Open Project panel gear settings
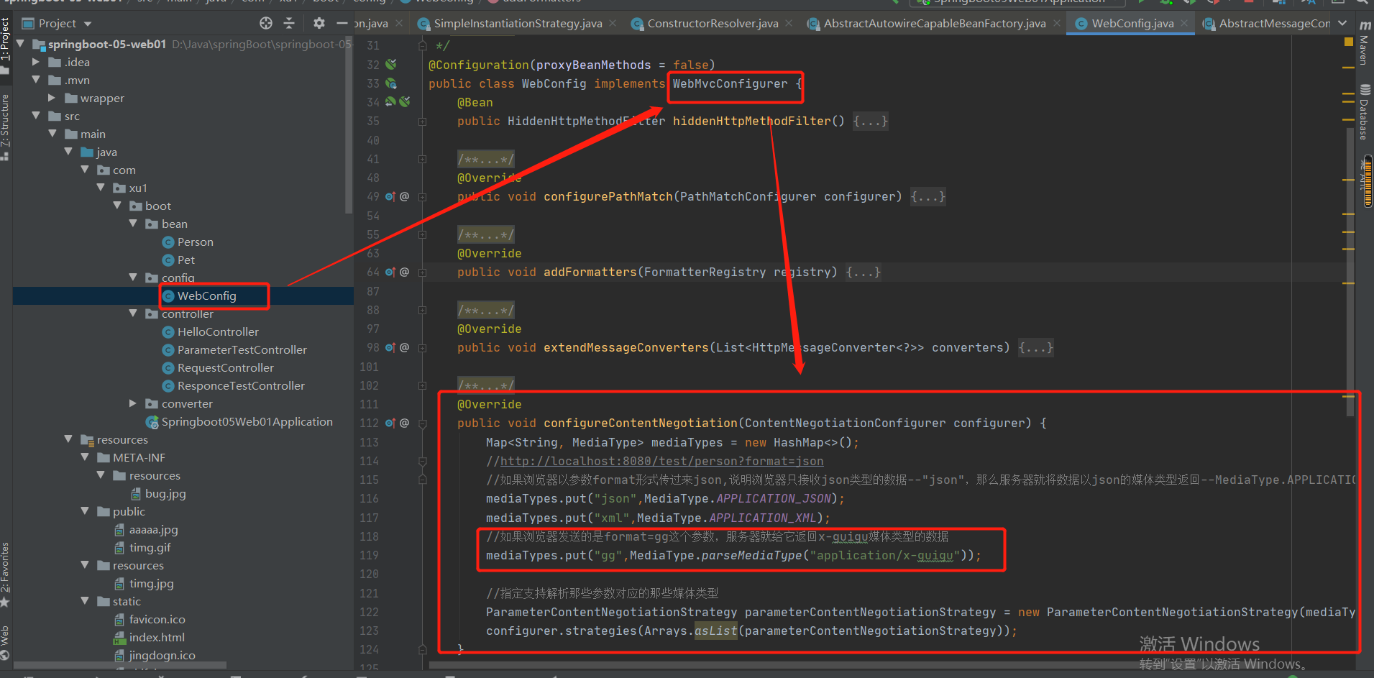The height and width of the screenshot is (678, 1374). (319, 23)
